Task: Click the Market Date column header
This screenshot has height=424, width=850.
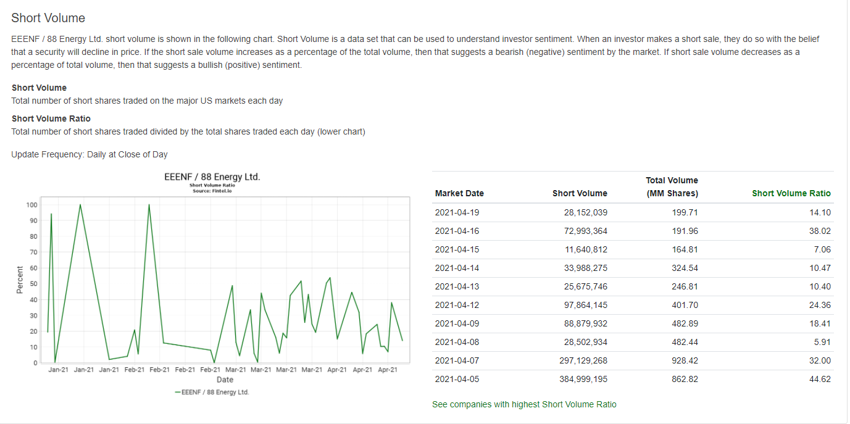Action: (x=459, y=193)
